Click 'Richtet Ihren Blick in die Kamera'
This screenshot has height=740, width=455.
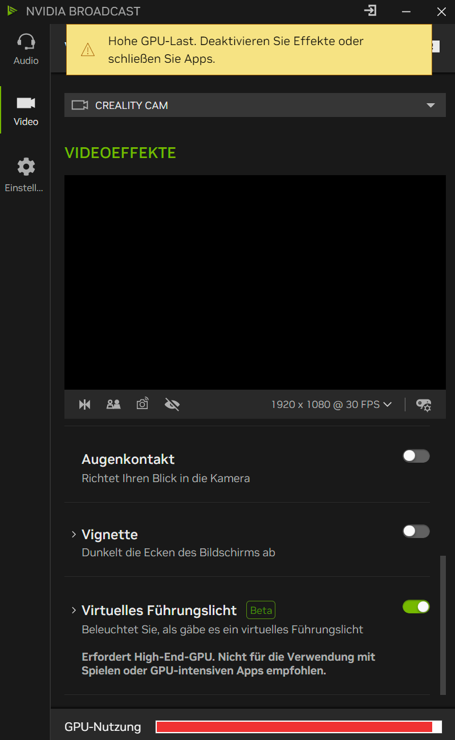(166, 478)
